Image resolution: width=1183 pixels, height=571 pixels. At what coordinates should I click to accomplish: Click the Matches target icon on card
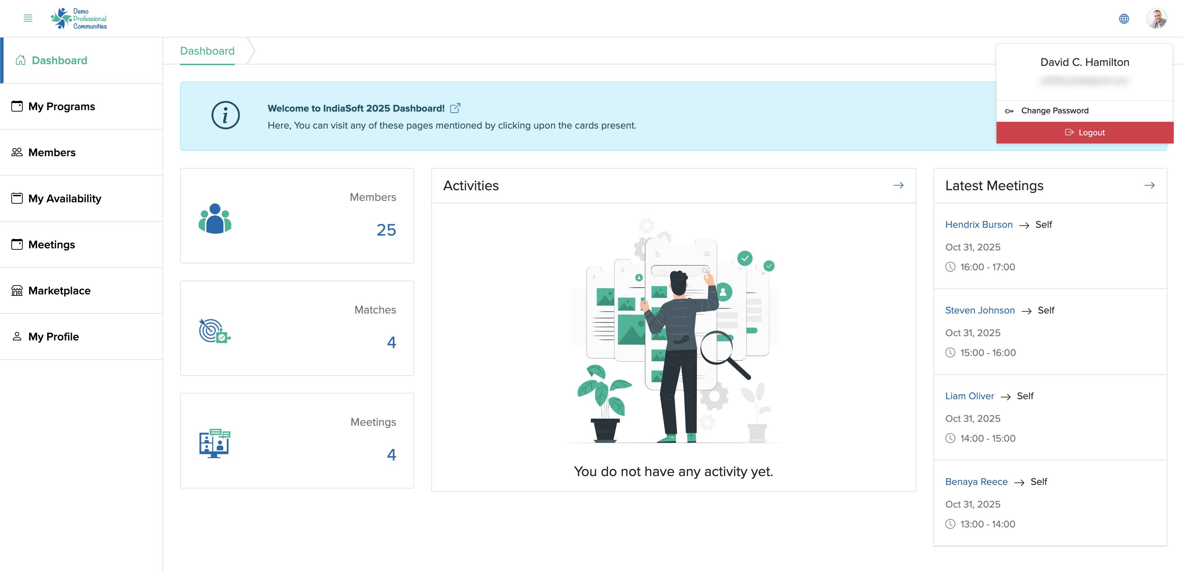[215, 331]
